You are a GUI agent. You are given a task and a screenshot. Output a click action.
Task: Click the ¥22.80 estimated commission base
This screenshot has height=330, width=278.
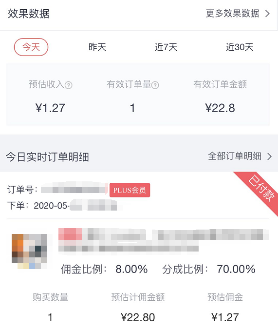click(x=138, y=317)
